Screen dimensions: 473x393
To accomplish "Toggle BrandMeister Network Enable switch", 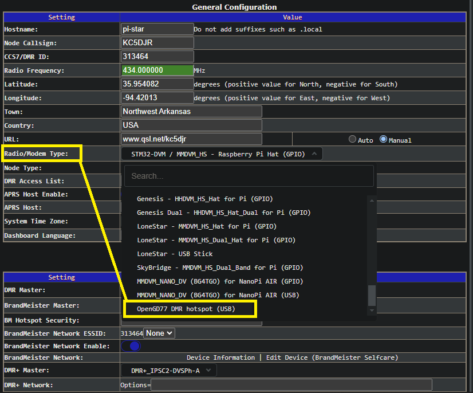I will click(x=131, y=346).
